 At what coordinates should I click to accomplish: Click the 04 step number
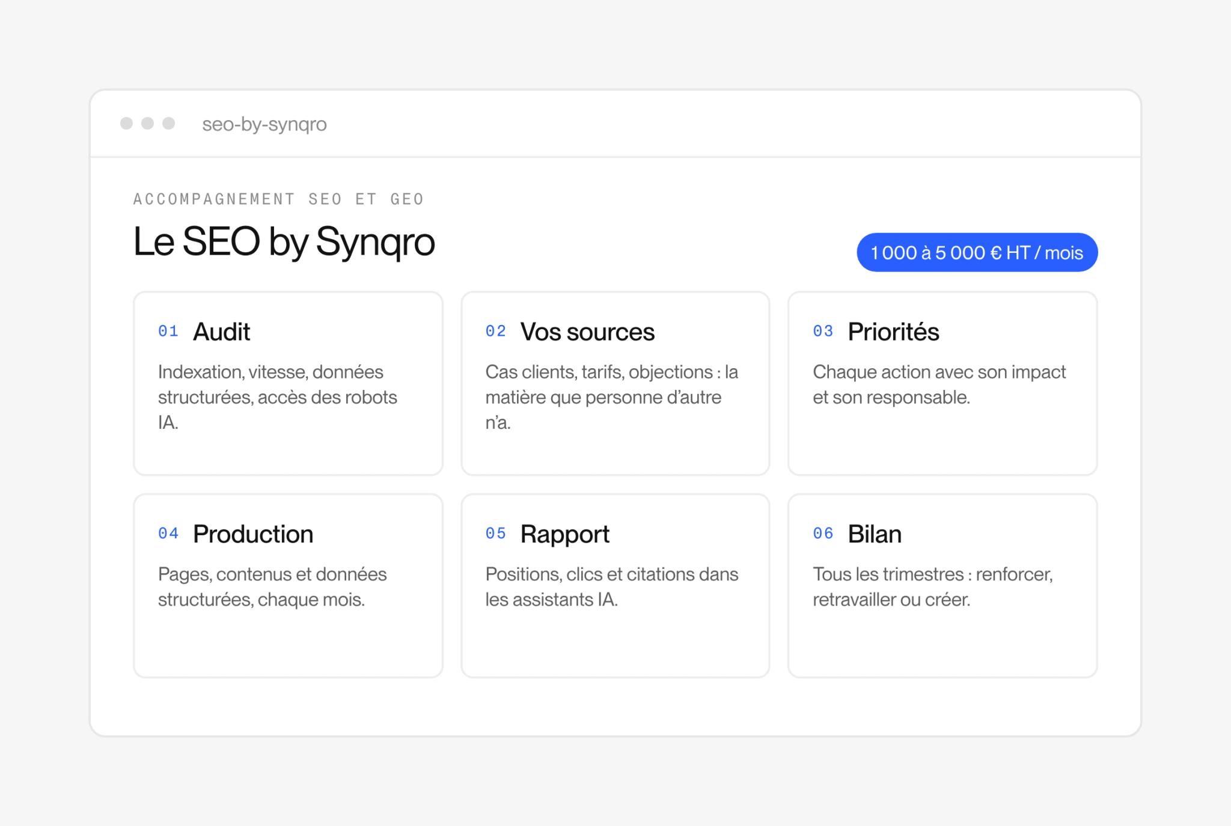point(168,533)
